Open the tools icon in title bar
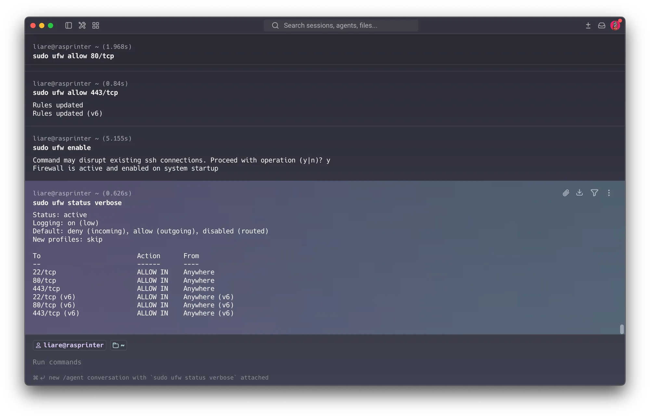 tap(82, 25)
